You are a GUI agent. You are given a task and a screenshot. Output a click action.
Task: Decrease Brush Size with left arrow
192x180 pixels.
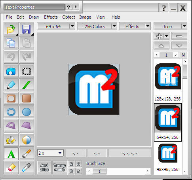click(x=89, y=171)
